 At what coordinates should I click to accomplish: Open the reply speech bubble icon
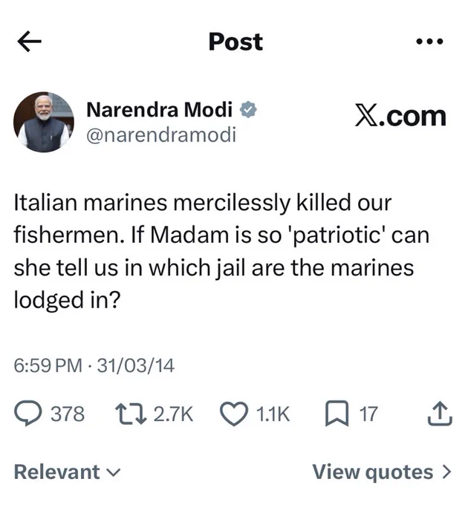(x=27, y=414)
